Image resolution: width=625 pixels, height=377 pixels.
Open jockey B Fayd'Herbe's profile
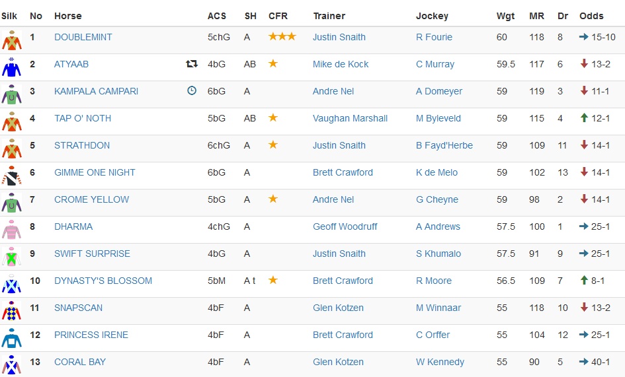pyautogui.click(x=444, y=145)
